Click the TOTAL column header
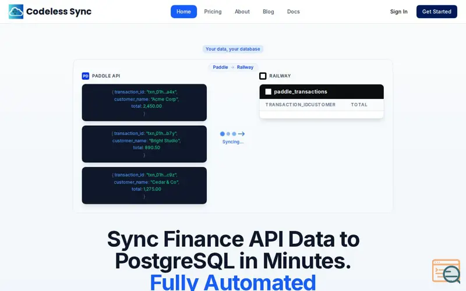The height and width of the screenshot is (291, 466). 359,105
